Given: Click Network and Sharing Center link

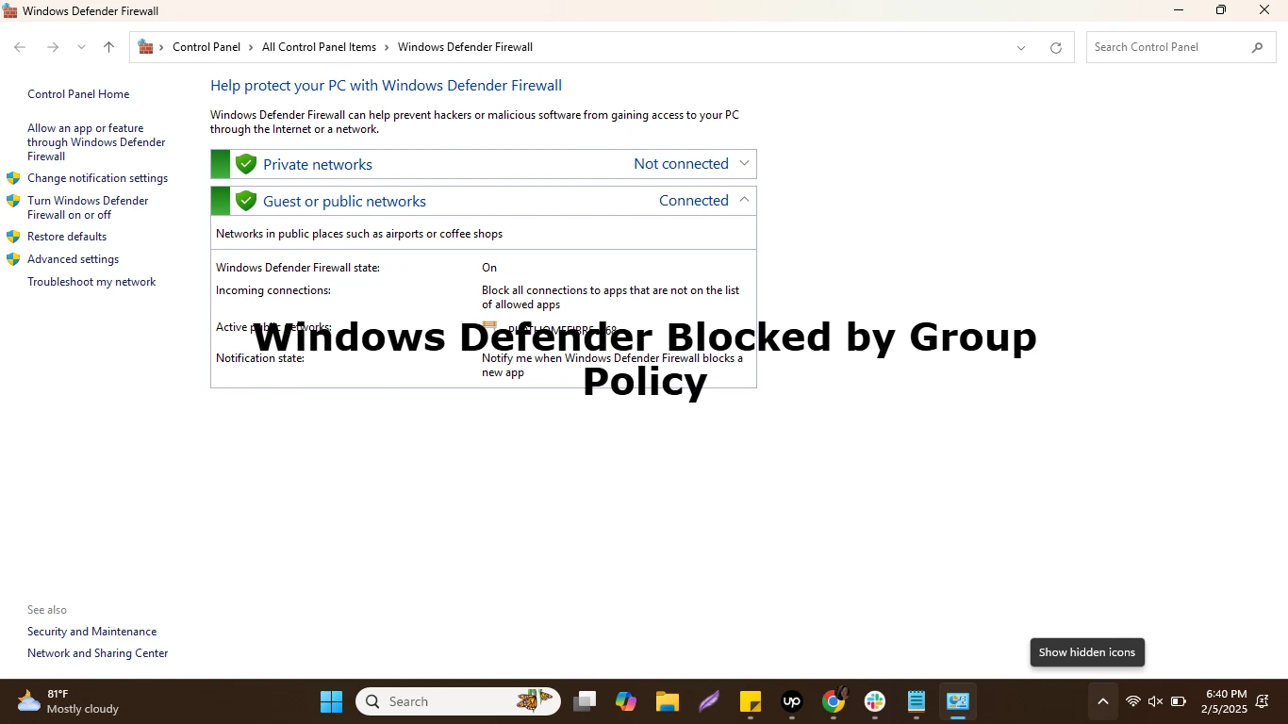Looking at the screenshot, I should [97, 652].
